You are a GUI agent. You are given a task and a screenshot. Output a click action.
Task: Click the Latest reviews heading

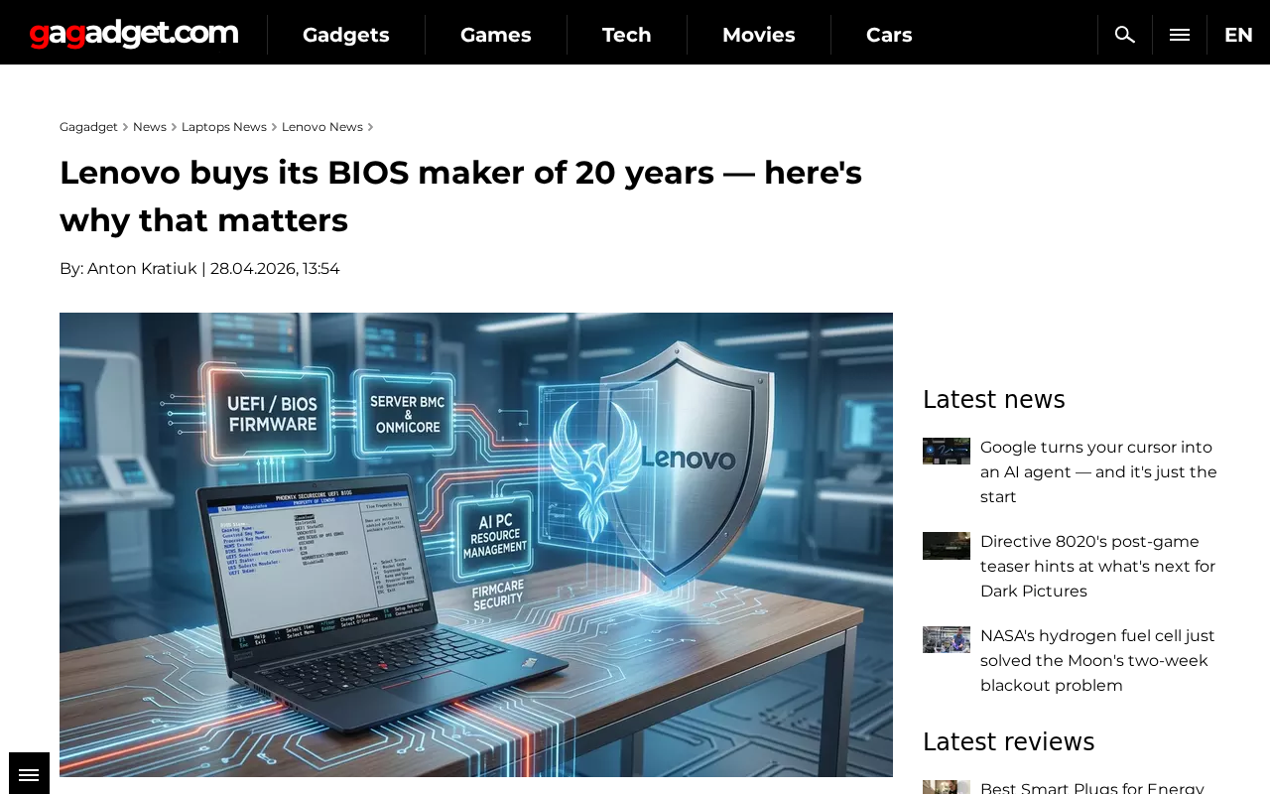1009,742
